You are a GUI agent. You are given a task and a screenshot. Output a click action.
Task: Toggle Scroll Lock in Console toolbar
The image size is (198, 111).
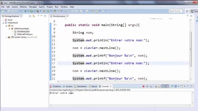[159, 86]
